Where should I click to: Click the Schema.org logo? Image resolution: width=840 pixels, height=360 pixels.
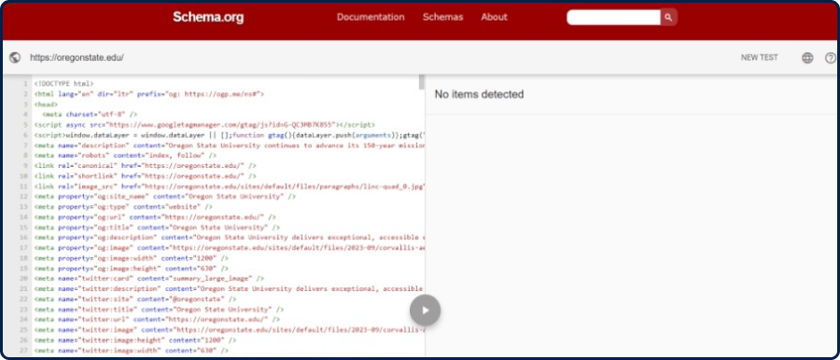(208, 17)
